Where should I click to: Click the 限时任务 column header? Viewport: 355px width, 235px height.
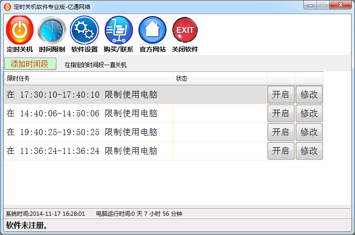tap(89, 78)
